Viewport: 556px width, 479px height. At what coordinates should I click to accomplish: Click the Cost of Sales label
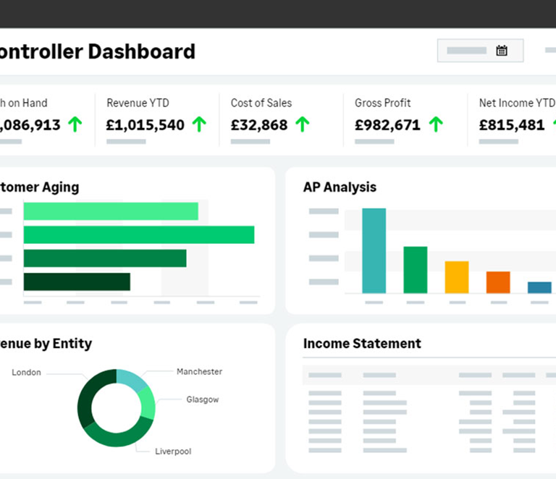(261, 103)
